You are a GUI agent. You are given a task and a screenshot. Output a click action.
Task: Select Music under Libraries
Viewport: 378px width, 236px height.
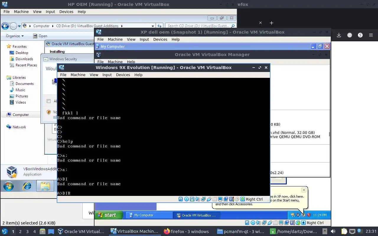20,90
